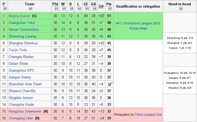Sort by wins using W column icon
197x122 pixels.
click(x=64, y=9)
